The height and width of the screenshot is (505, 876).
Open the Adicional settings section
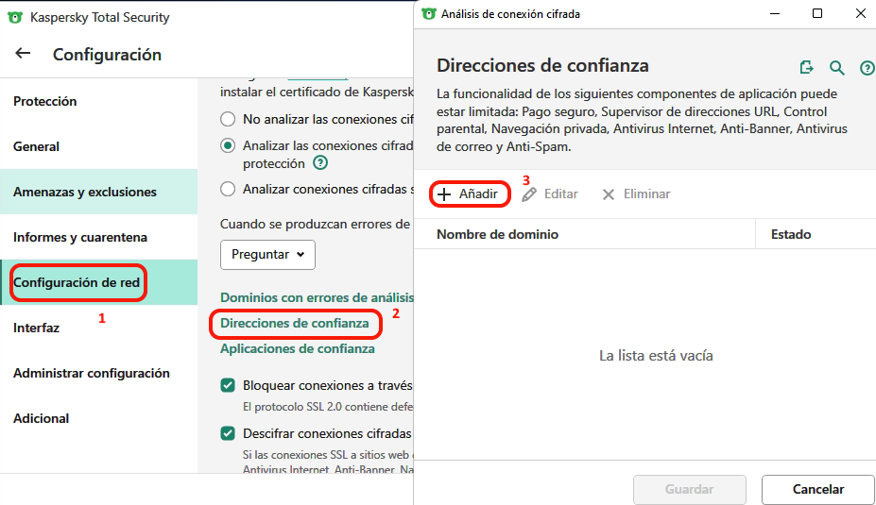pyautogui.click(x=99, y=418)
